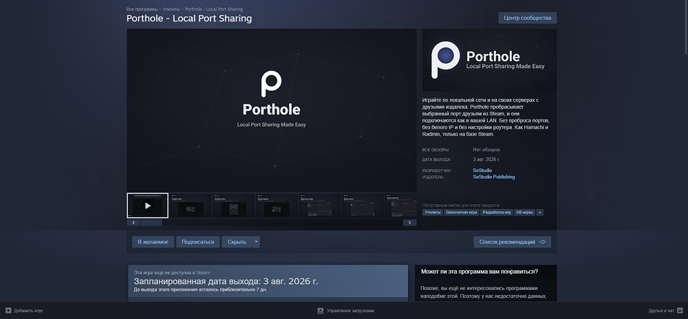Open Управление загрузками
Viewport: 688px width, 319px height.
click(x=351, y=311)
